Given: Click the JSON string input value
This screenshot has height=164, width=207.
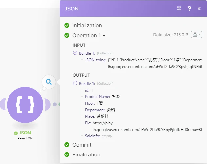Looking at the screenshot, I should coord(155,63).
